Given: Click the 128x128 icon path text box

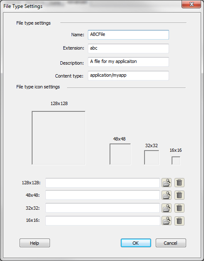Looking at the screenshot, I should 102,183.
